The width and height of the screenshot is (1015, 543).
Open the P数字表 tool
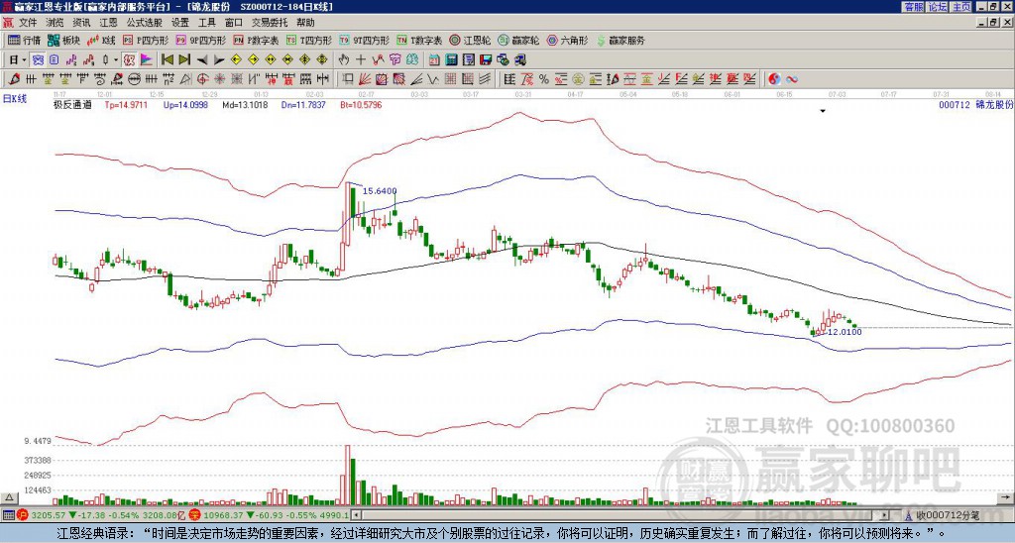[257, 40]
